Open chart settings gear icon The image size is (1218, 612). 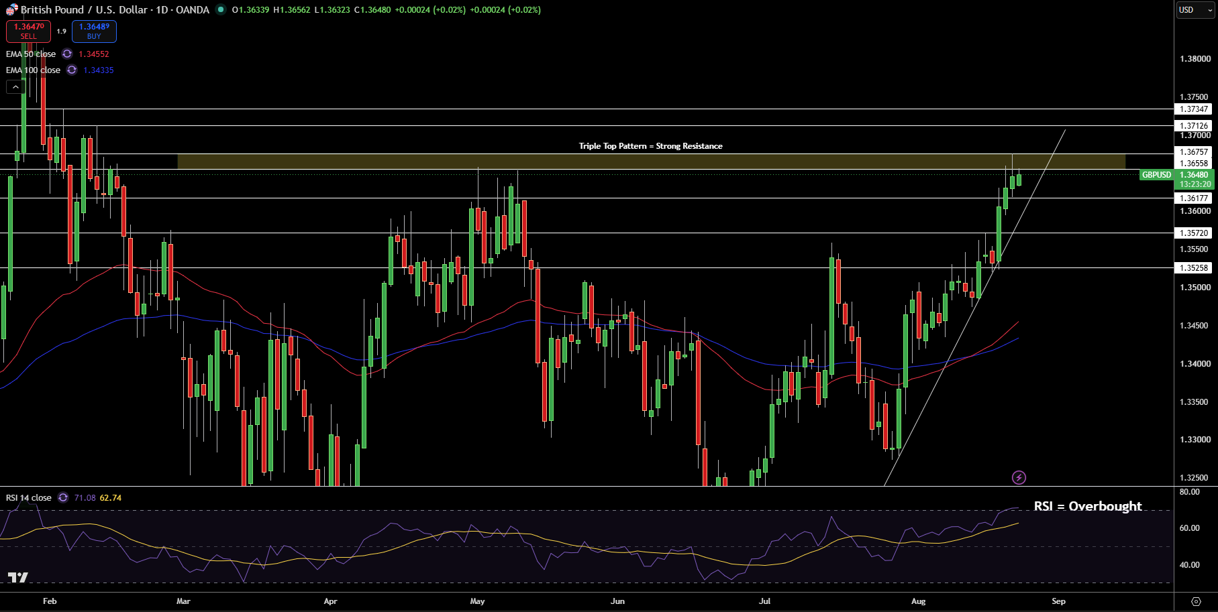point(1196,601)
